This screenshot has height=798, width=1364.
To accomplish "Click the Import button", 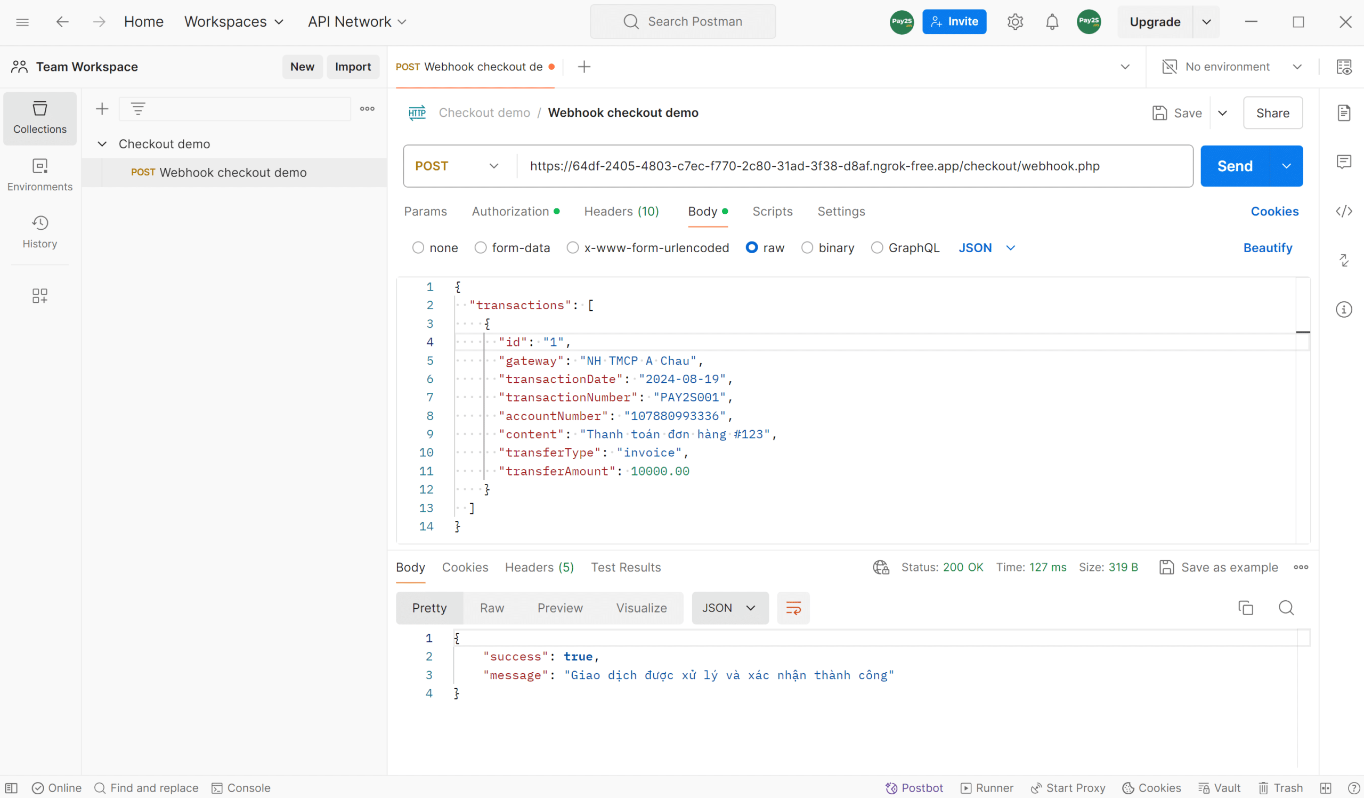I will coord(352,67).
